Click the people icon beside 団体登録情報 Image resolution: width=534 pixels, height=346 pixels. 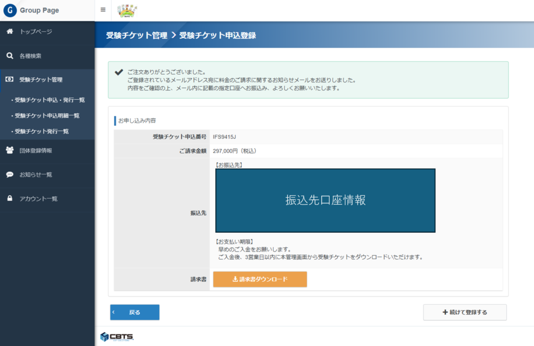click(9, 150)
